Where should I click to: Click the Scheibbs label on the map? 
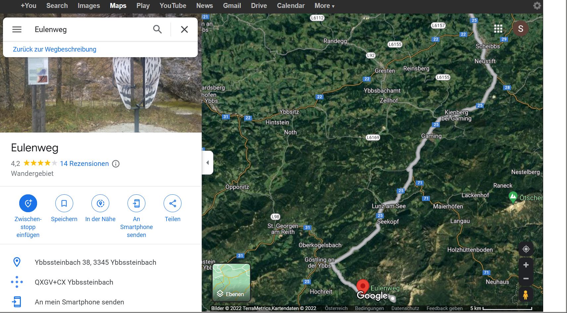[488, 46]
